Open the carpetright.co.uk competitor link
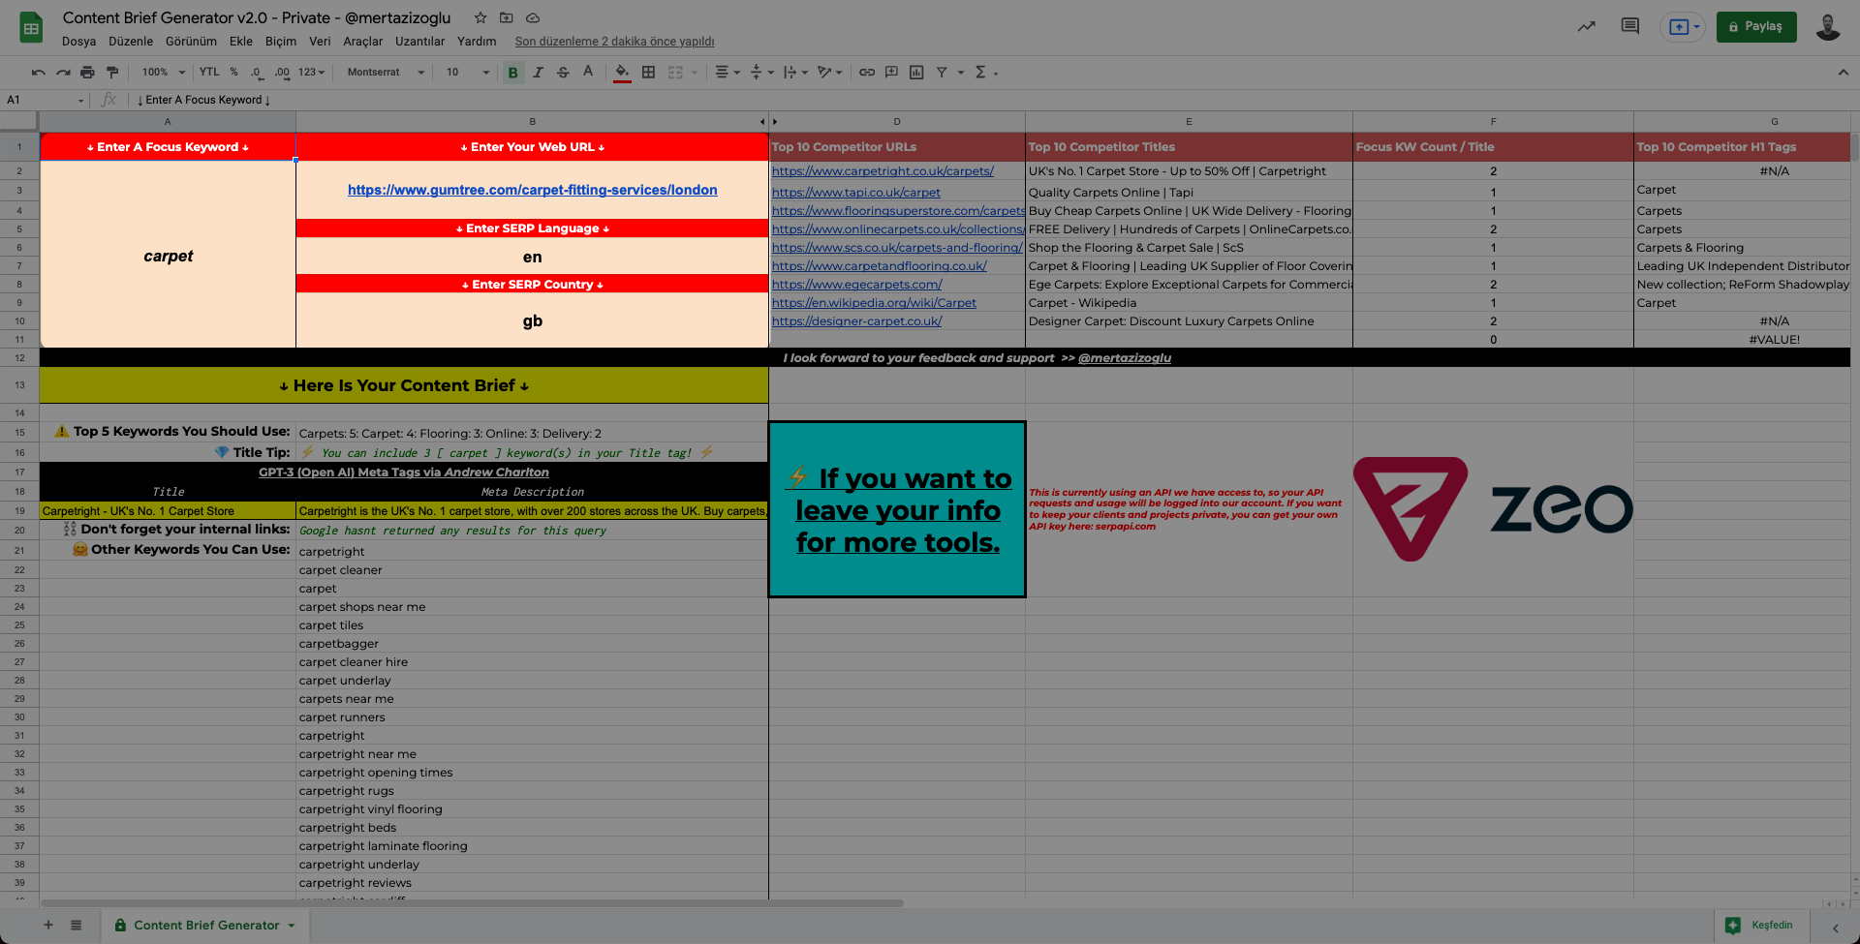Screen dimensions: 1860x944 [x=883, y=171]
